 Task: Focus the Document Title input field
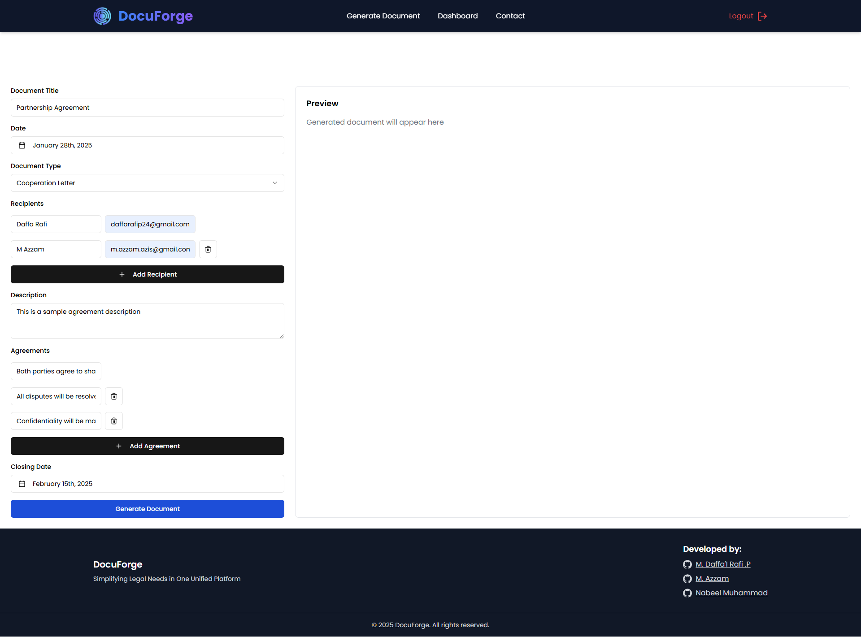coord(147,108)
